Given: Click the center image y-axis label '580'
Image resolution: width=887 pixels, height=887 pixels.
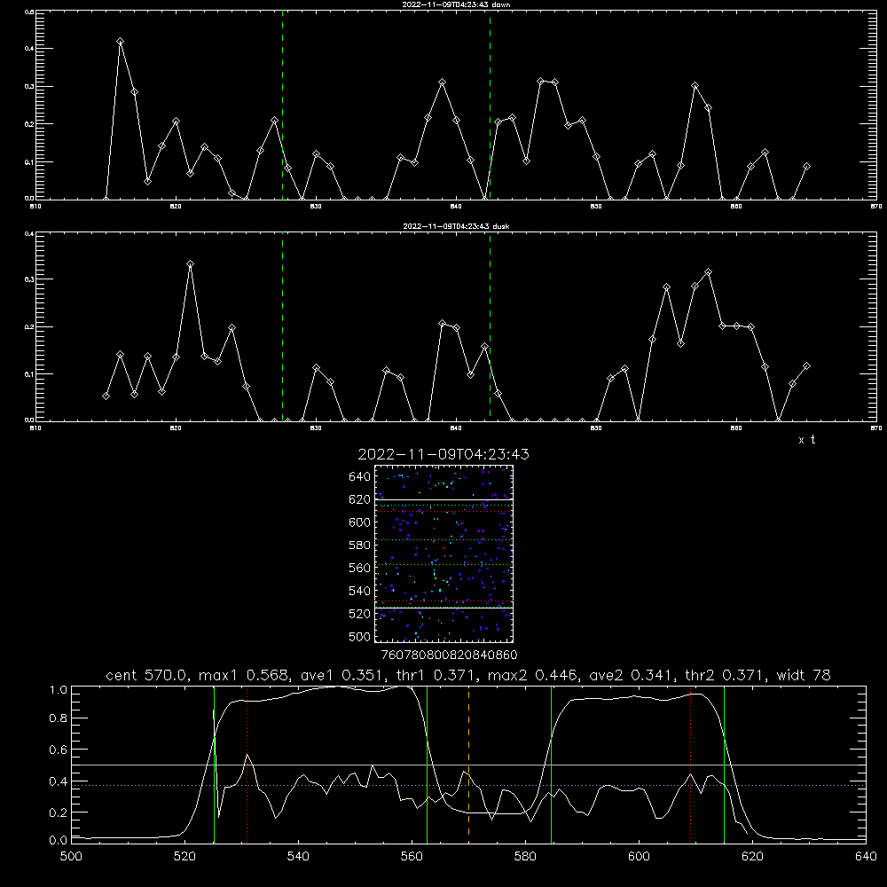Looking at the screenshot, I should [360, 546].
